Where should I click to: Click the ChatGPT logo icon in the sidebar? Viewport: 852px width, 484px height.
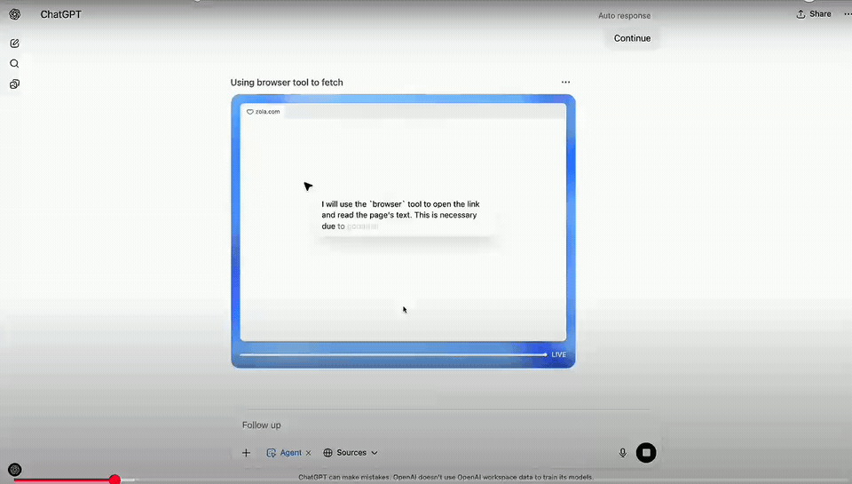[15, 15]
